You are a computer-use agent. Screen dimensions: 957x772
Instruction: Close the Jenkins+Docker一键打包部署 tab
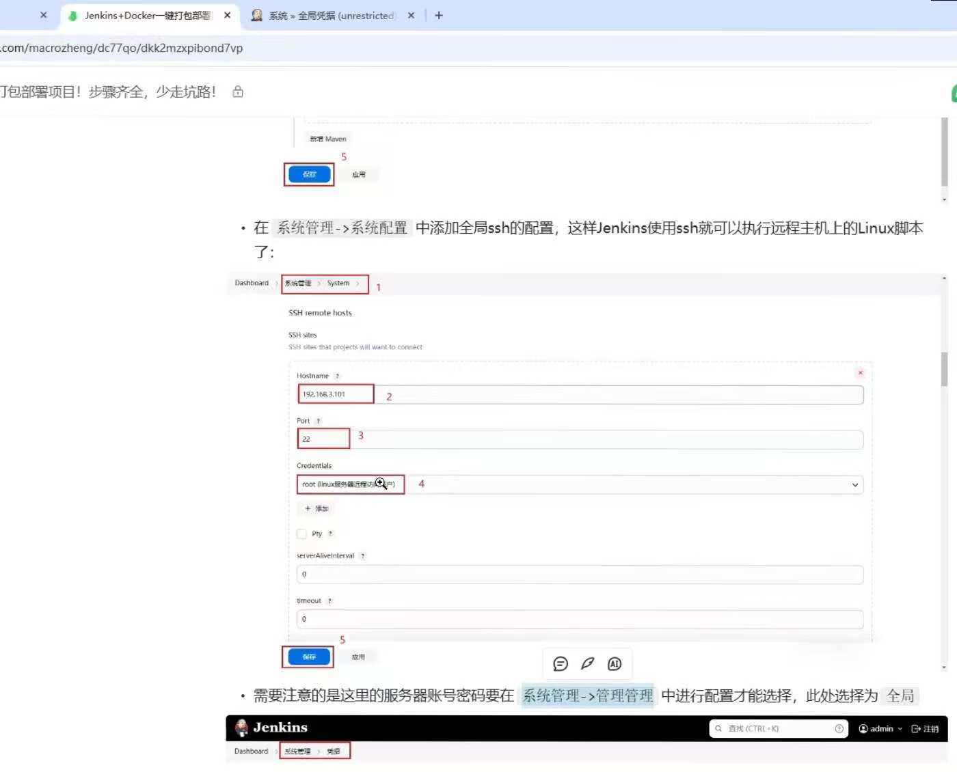[228, 15]
